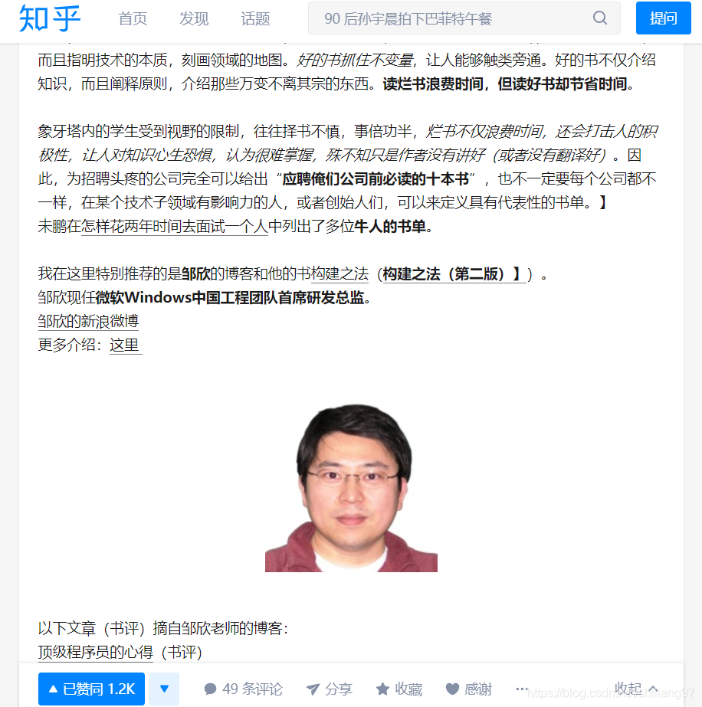
Task: Open the three-dots more options
Action: coord(522,689)
